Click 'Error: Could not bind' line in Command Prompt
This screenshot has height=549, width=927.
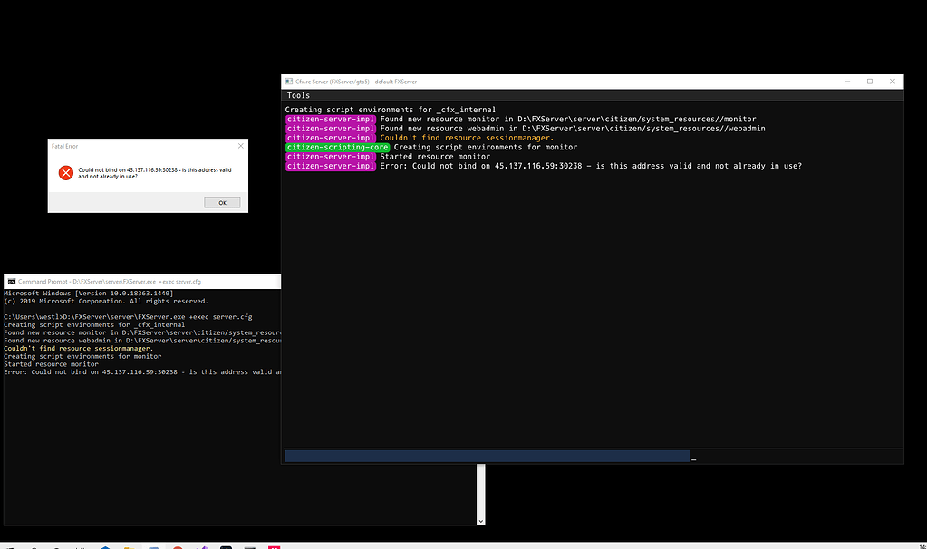142,371
